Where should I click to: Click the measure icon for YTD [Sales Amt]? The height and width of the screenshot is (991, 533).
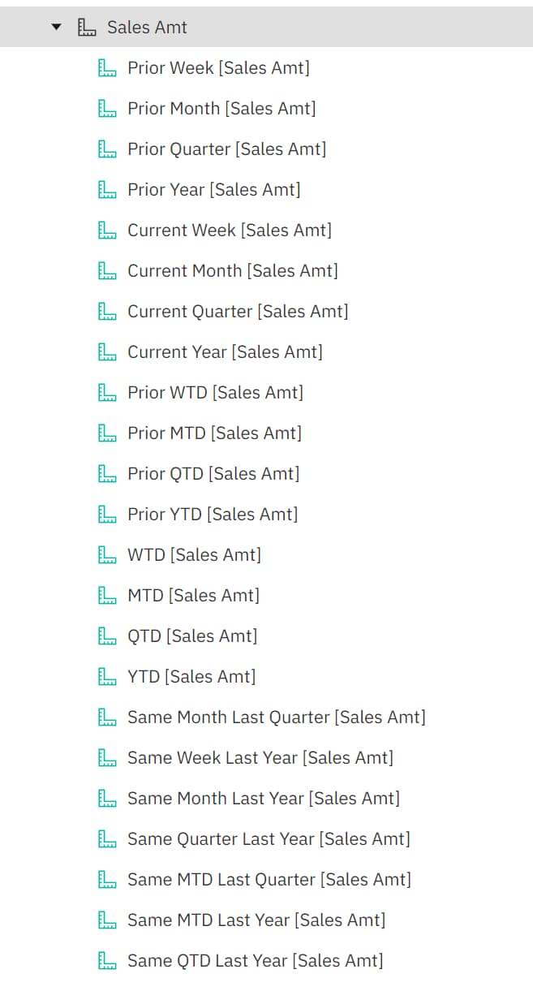tap(106, 676)
